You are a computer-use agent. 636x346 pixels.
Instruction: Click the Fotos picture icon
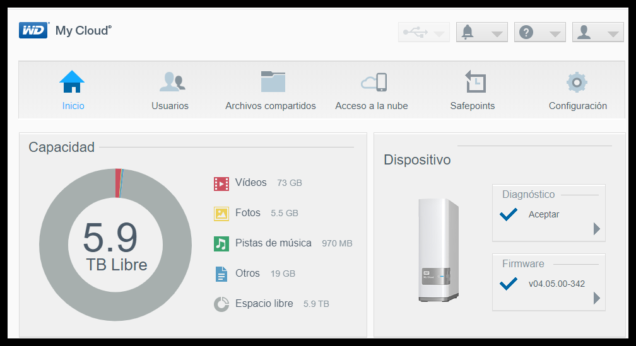pyautogui.click(x=221, y=214)
